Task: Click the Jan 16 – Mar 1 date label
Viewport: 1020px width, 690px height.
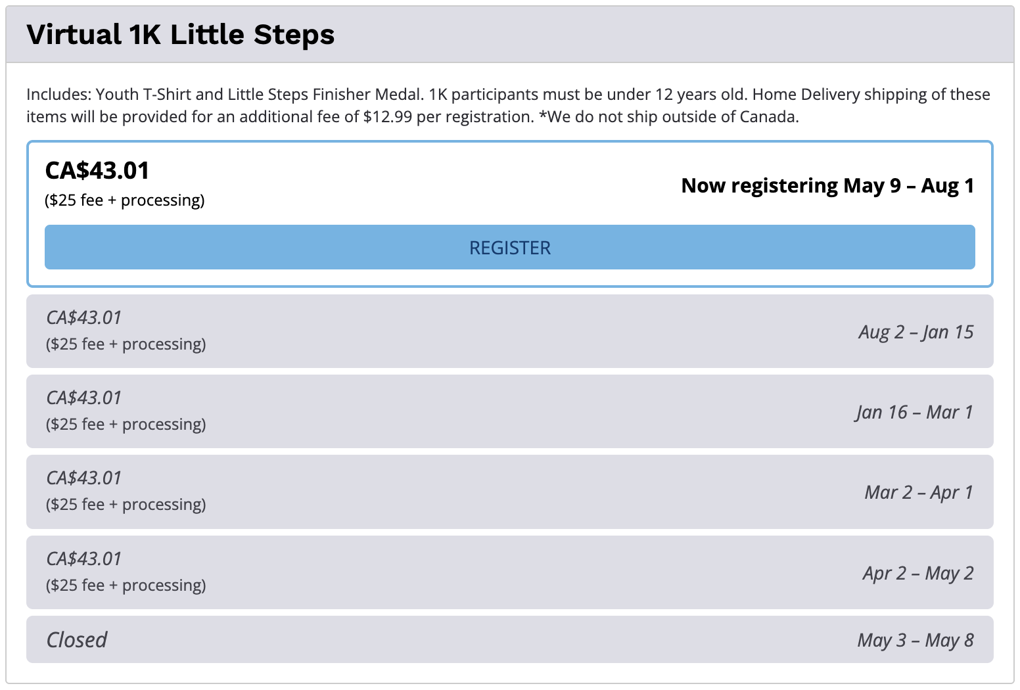Action: click(x=914, y=412)
